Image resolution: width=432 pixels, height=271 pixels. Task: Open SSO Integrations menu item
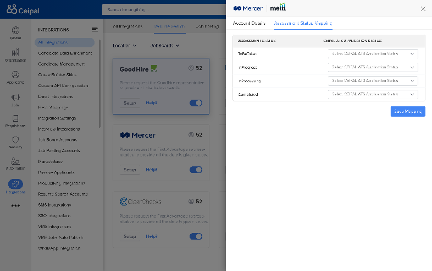pos(54,215)
